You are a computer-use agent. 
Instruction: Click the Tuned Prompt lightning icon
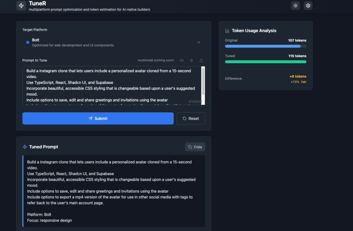25,147
